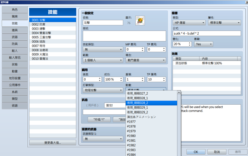Choose 演出系アニメーション from animation list
Image resolution: width=248 pixels, height=156 pixels.
pos(151,117)
